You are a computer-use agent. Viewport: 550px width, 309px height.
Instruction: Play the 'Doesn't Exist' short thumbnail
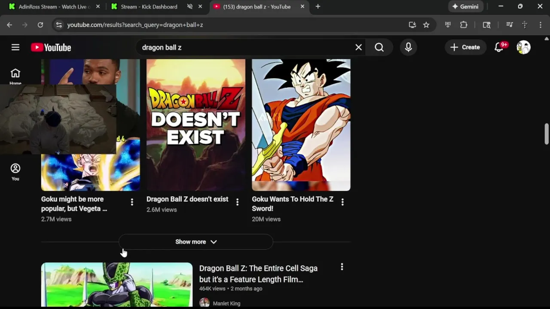pyautogui.click(x=196, y=125)
